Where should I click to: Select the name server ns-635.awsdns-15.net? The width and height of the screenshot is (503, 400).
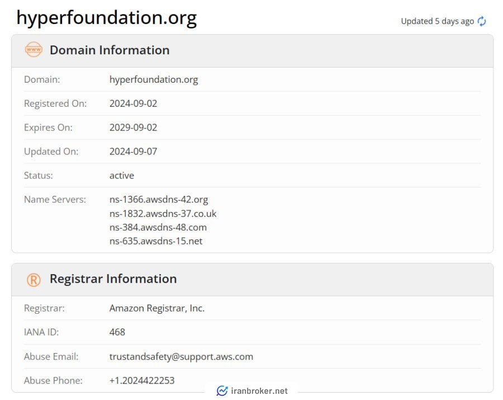point(156,241)
